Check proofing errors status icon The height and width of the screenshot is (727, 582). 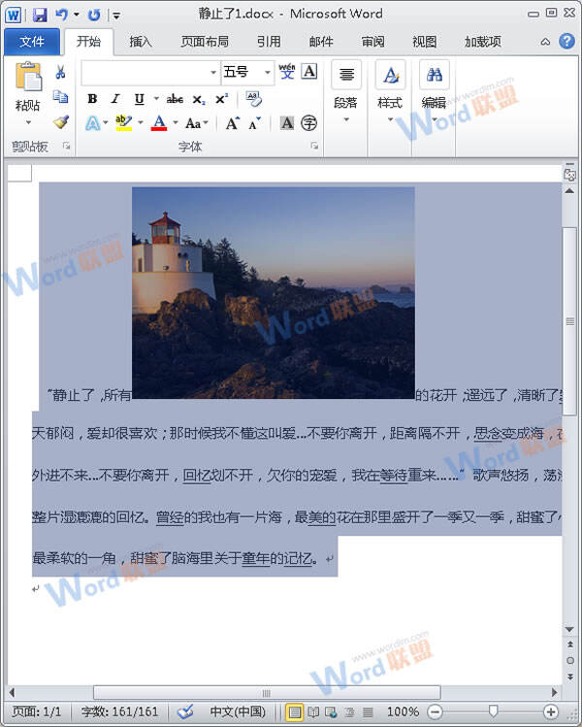(186, 711)
